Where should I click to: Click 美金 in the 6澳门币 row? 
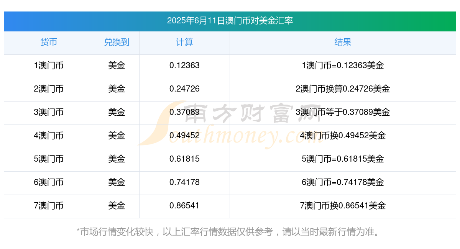117,182
